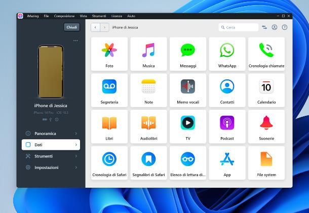
Task: Open Elenco di lettura tile
Action: pos(188,163)
